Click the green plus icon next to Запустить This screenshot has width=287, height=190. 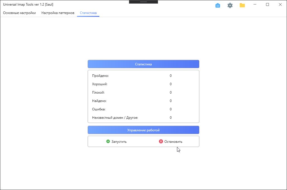pyautogui.click(x=108, y=141)
